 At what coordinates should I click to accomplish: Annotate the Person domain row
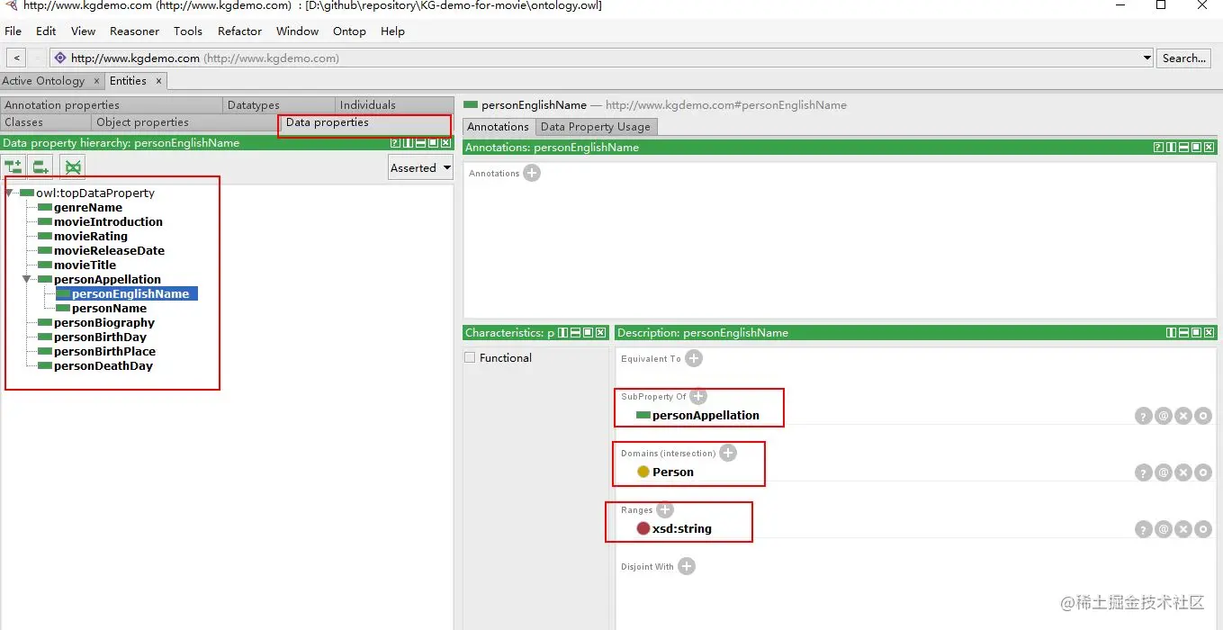click(1163, 472)
